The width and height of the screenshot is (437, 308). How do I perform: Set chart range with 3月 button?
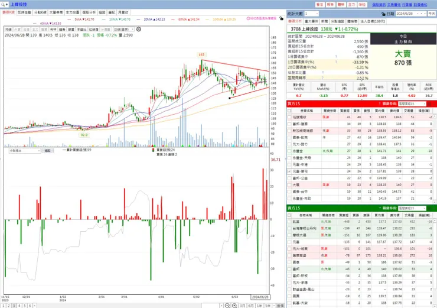click(243, 306)
